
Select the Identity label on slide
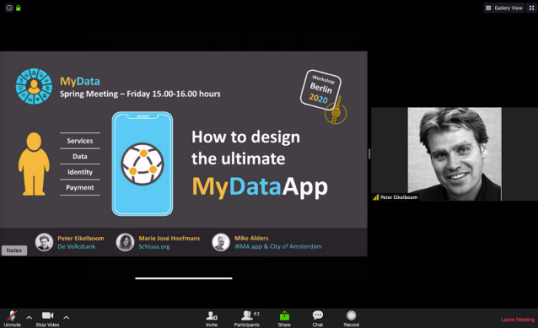pos(80,172)
